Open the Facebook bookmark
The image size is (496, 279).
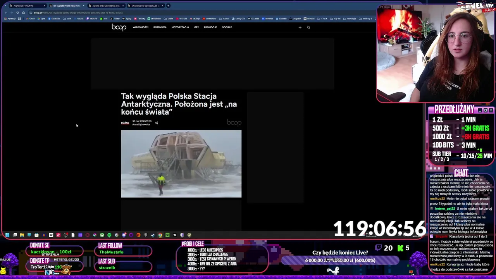[x=54, y=19]
